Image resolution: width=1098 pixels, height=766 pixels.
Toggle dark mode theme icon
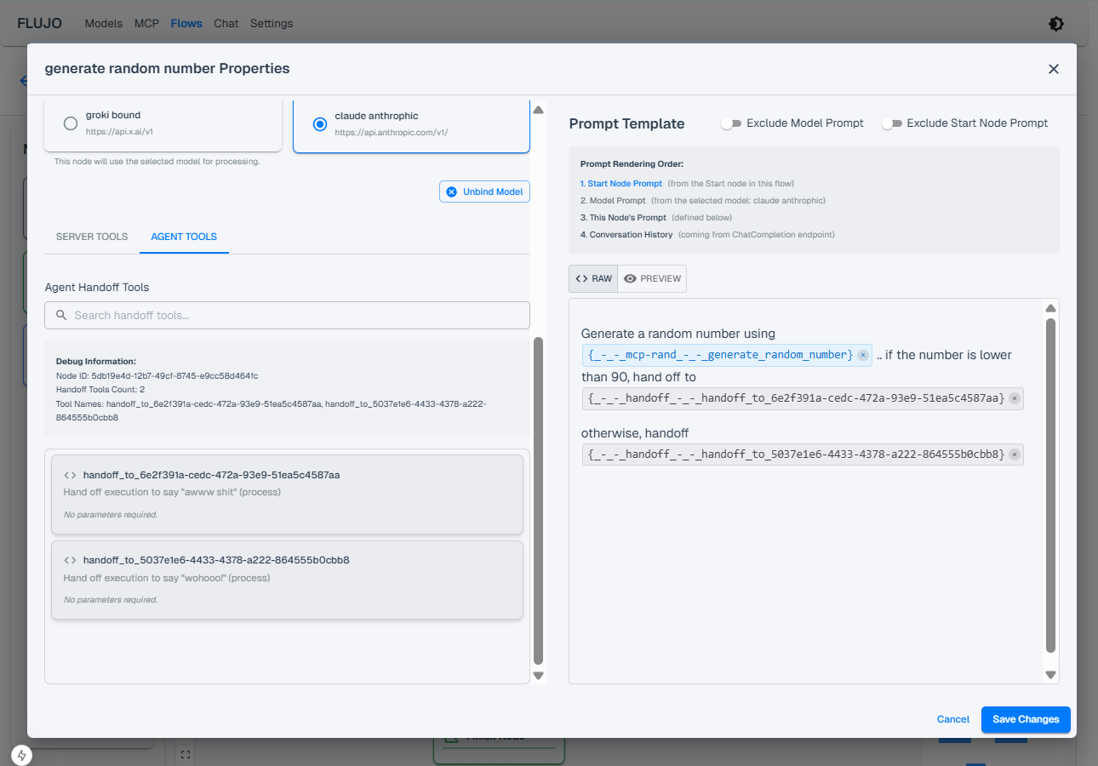pos(1055,24)
